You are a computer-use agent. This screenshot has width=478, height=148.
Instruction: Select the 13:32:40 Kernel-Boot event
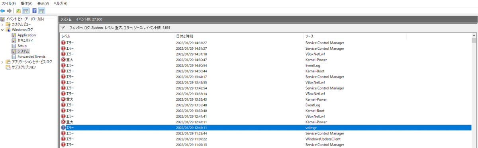tap(266, 111)
